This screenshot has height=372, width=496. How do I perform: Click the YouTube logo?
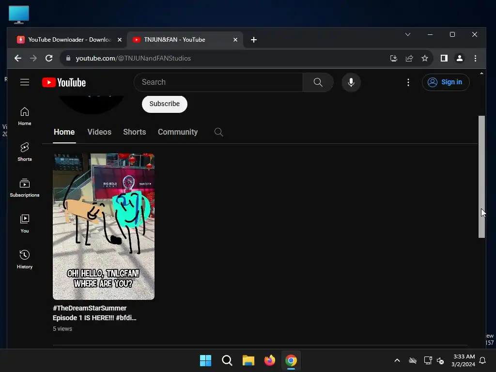pyautogui.click(x=64, y=82)
